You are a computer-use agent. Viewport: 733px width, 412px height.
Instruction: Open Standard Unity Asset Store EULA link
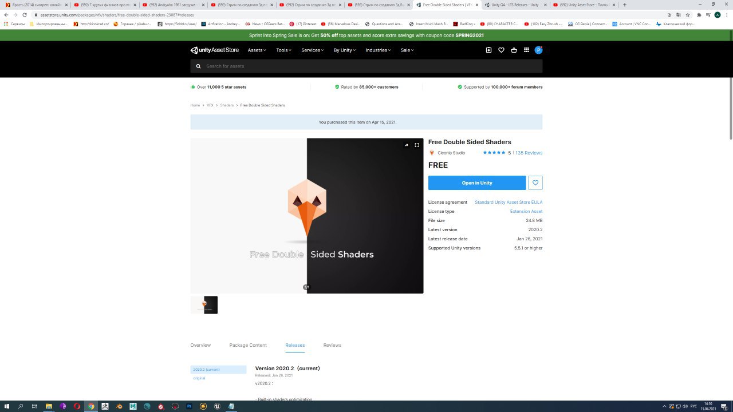(x=509, y=202)
